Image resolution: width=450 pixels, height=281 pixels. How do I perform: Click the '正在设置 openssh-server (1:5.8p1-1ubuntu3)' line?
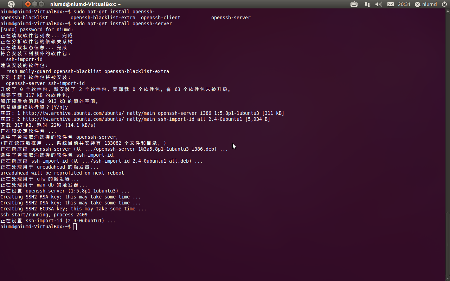pyautogui.click(x=65, y=191)
